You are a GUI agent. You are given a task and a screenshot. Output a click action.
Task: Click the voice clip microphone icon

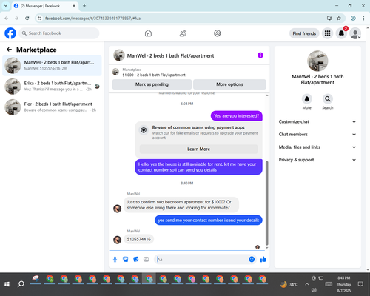pos(115,259)
